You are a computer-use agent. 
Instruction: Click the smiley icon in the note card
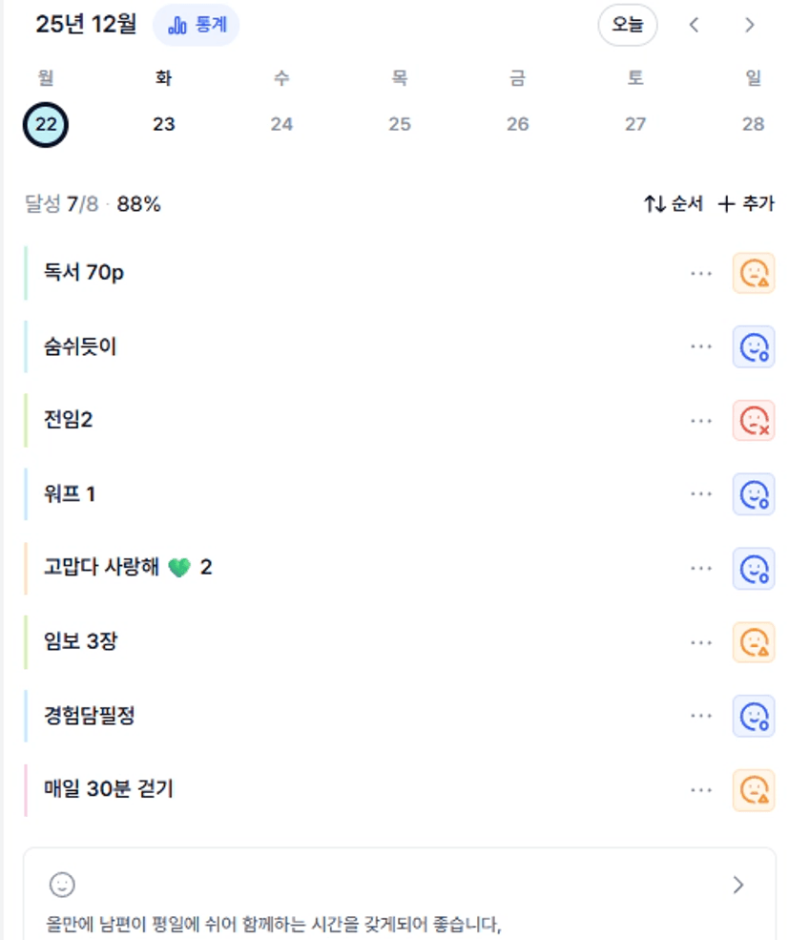point(62,885)
